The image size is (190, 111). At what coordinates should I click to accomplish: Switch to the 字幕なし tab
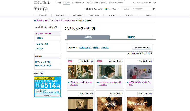pyautogui.click(x=88, y=37)
